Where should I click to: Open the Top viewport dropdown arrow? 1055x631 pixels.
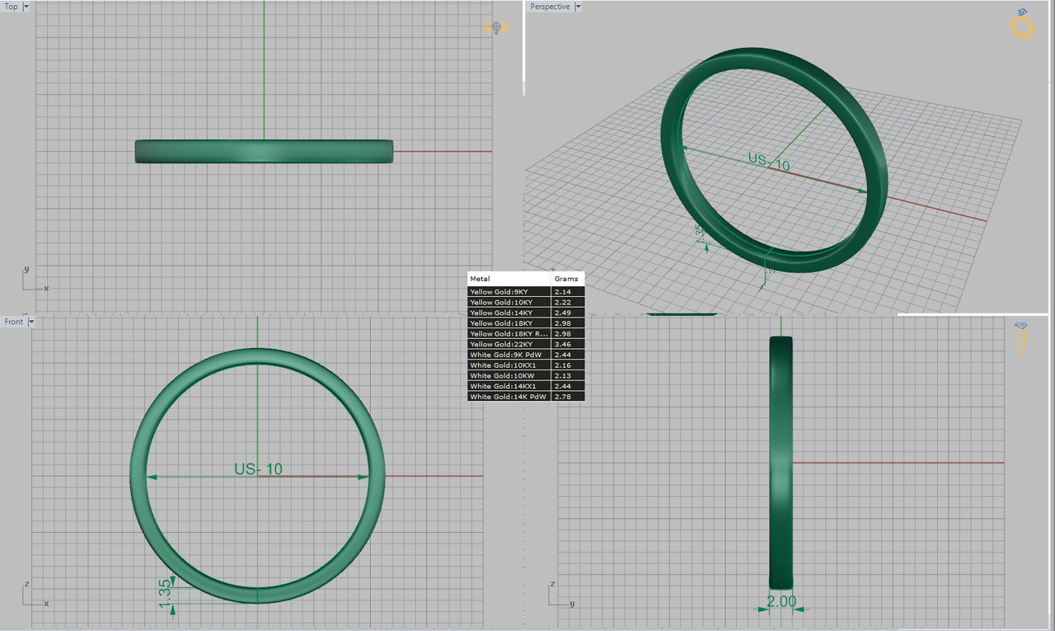pos(26,7)
